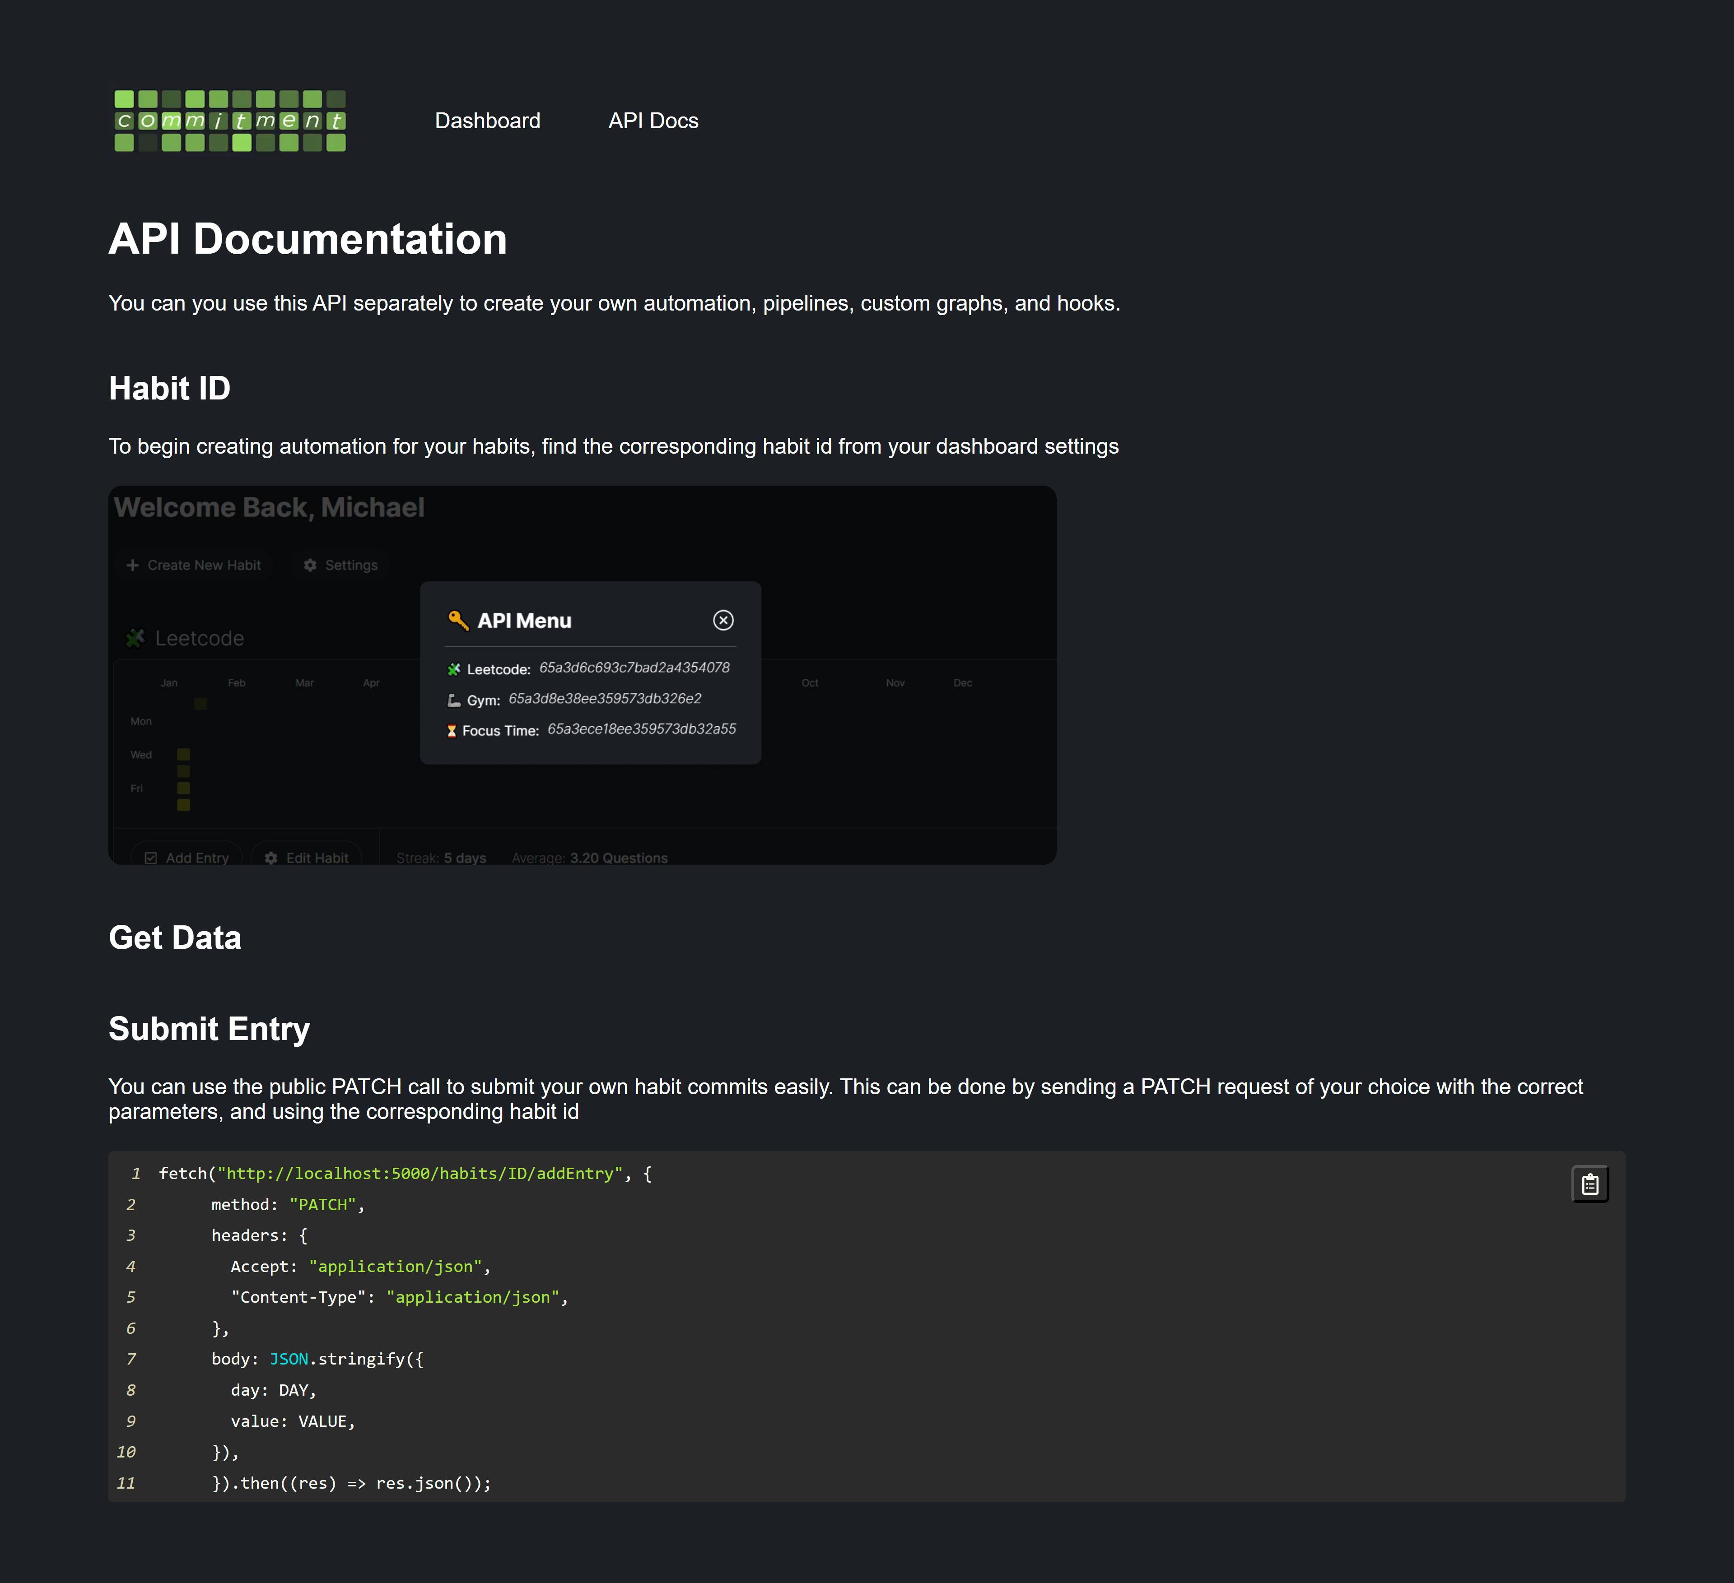Screen dimensions: 1734x1583
Task: Click the Leetcode habit title icon
Action: [x=135, y=638]
